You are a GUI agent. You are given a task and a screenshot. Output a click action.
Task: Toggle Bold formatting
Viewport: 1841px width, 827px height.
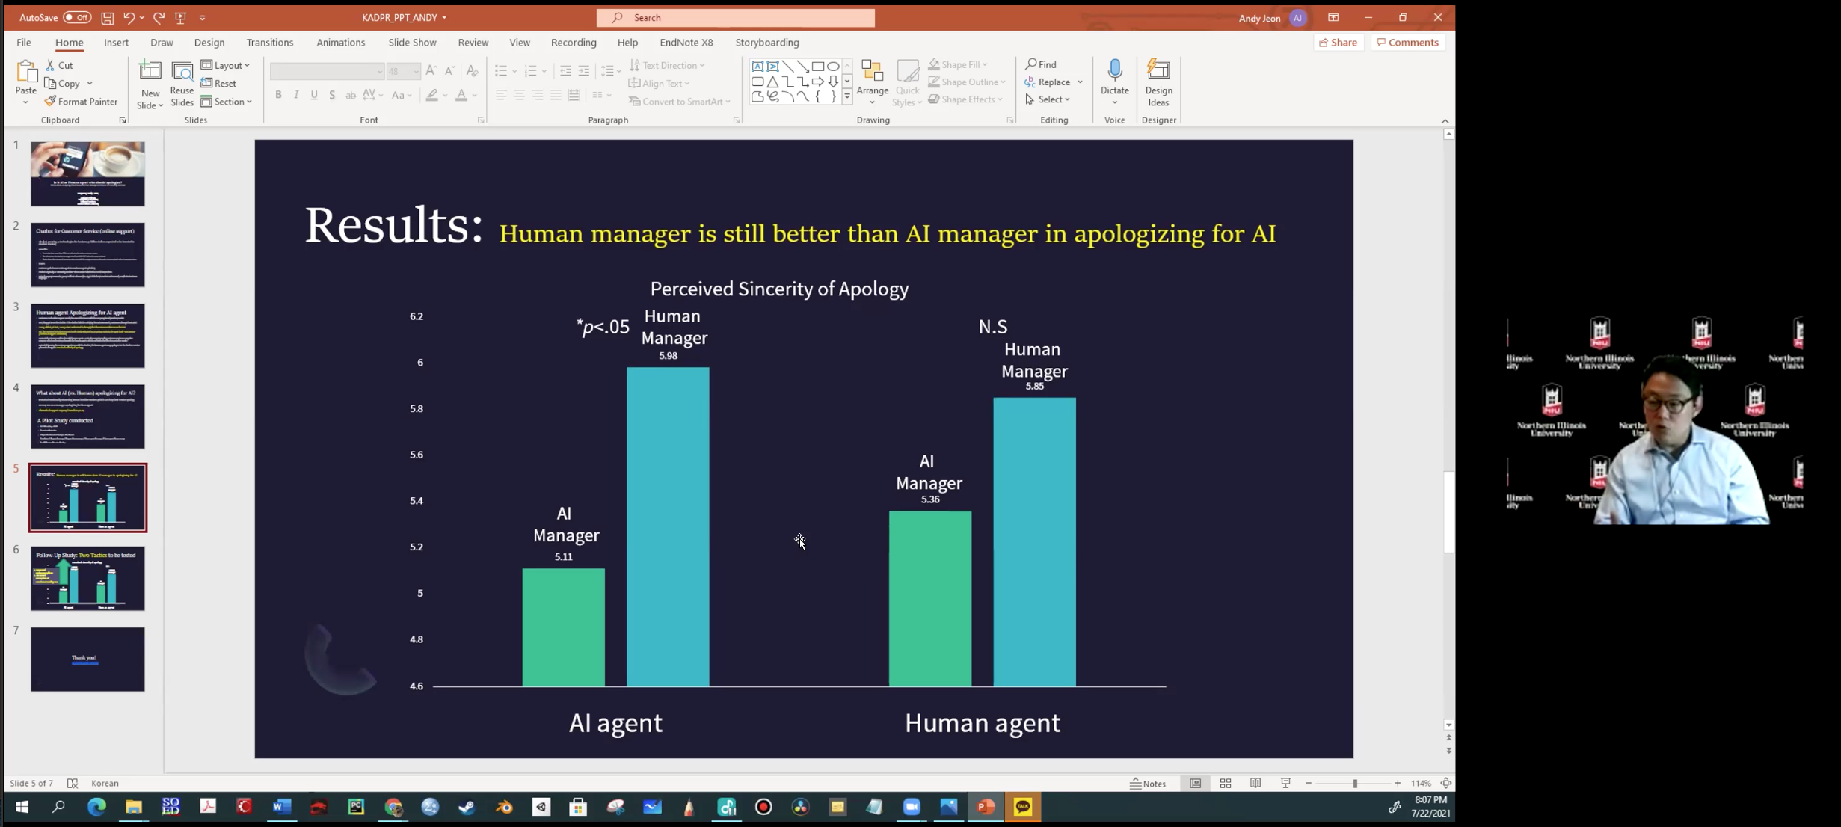click(278, 95)
